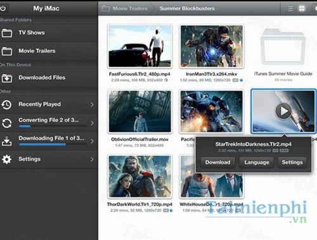Click the Downloaded Files download-folder icon

pyautogui.click(x=7, y=78)
